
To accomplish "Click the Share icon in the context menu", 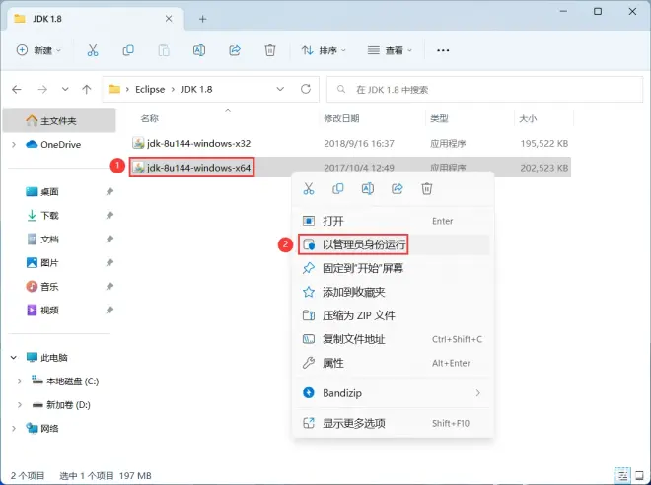I will (x=398, y=188).
